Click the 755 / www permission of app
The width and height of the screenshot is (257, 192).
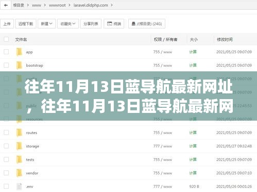[163, 52]
